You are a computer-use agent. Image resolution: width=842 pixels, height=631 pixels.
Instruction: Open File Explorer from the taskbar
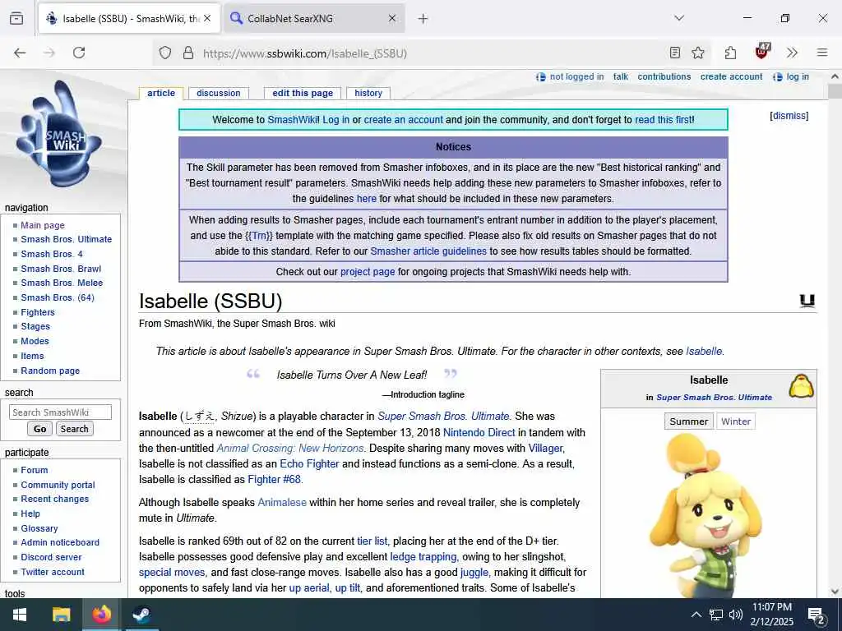tap(61, 615)
